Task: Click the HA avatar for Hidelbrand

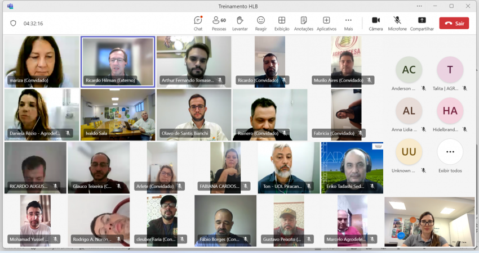Action: point(450,111)
